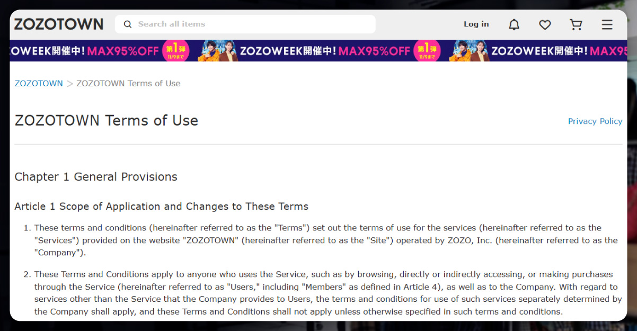View the shopping cart
The height and width of the screenshot is (331, 637).
[576, 24]
